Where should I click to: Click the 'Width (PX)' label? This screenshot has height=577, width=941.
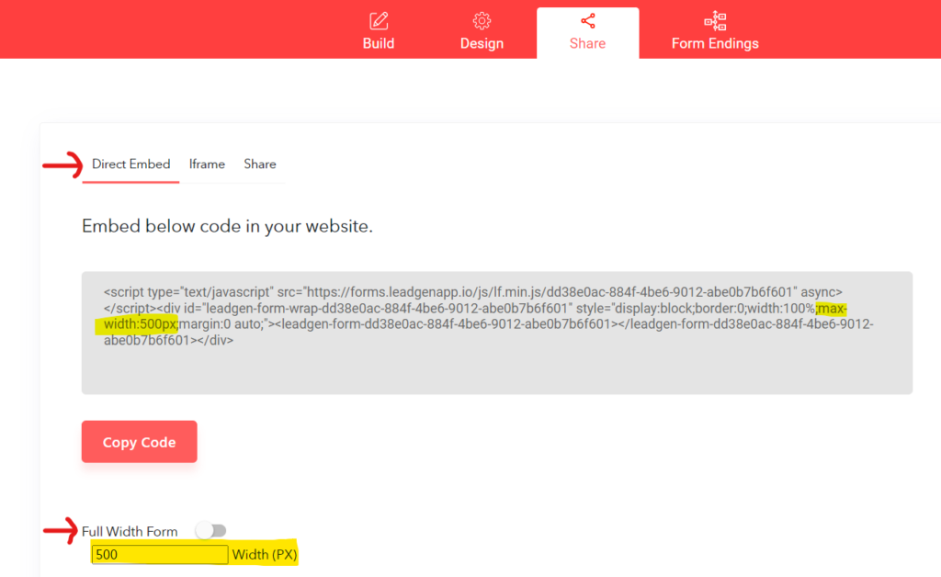click(265, 555)
